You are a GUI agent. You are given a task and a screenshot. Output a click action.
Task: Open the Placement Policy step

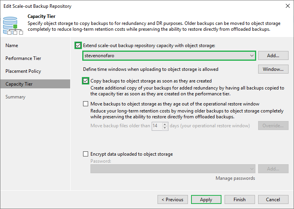23,71
